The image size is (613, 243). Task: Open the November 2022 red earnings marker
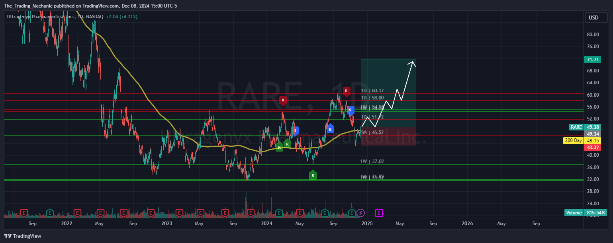tap(151, 213)
